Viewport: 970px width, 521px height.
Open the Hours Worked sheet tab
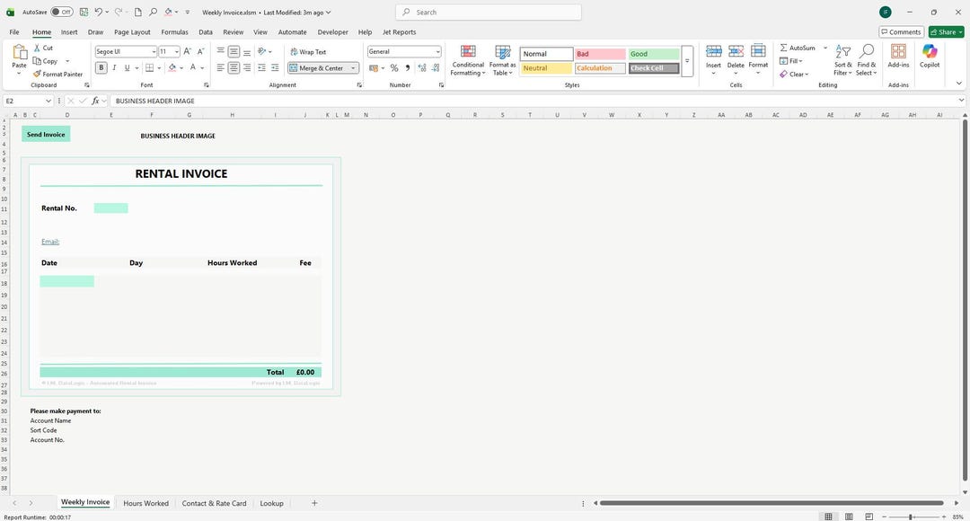coord(145,503)
